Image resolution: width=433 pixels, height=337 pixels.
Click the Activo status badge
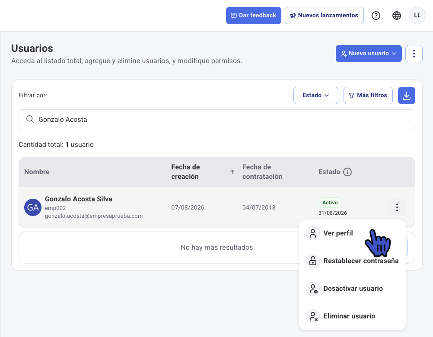point(330,203)
